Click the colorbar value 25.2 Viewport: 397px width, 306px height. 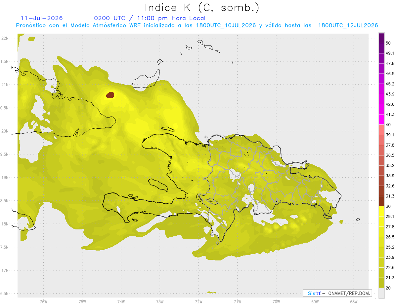(390, 247)
